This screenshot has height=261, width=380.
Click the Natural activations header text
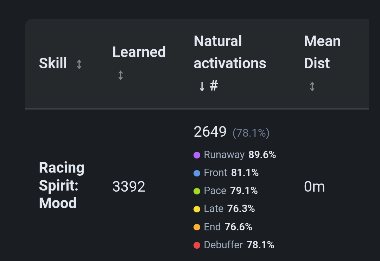(x=230, y=52)
